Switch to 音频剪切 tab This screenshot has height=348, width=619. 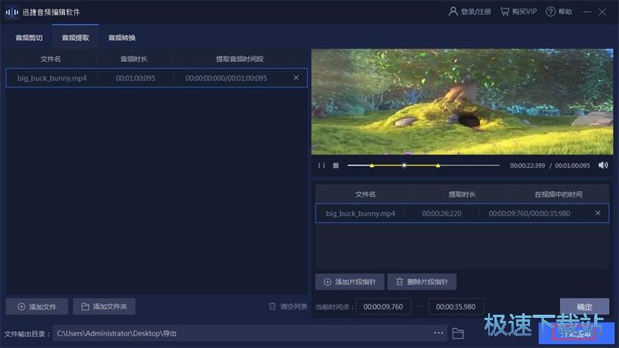[29, 38]
